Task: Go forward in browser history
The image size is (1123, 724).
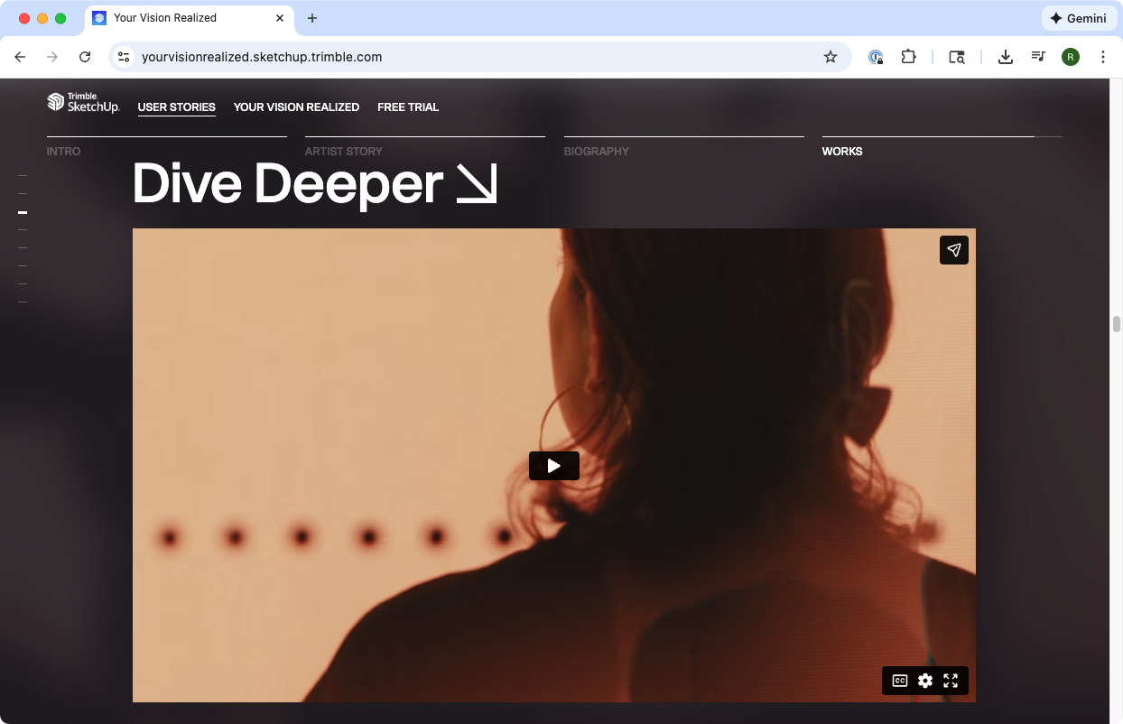Action: point(52,57)
